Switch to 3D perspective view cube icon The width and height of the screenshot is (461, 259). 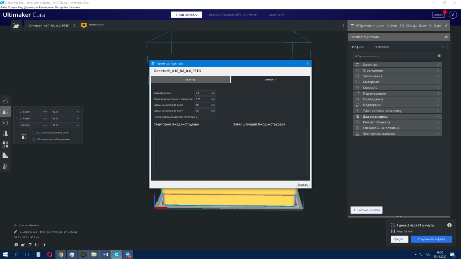16,245
